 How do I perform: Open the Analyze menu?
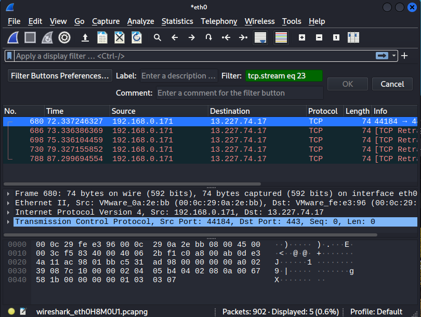(141, 21)
